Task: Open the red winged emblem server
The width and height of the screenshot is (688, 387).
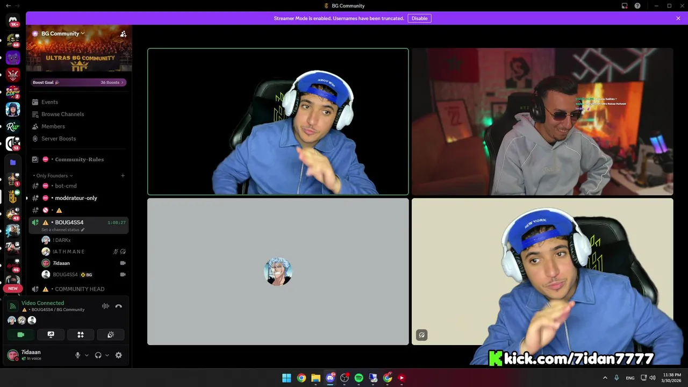Action: click(13, 75)
